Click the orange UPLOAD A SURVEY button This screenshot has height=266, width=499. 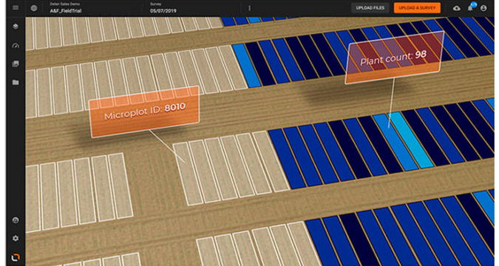tap(417, 8)
